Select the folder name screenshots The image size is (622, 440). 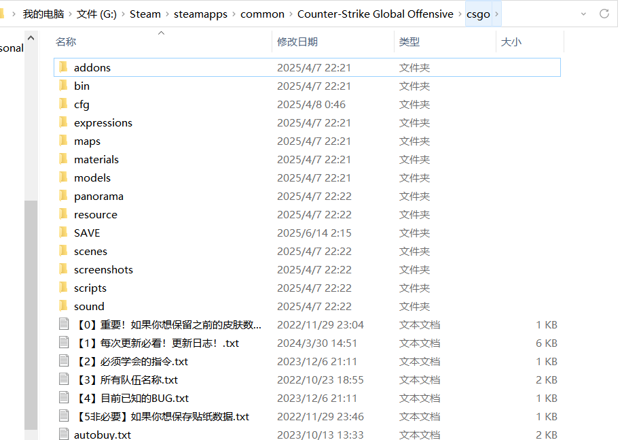pos(103,269)
